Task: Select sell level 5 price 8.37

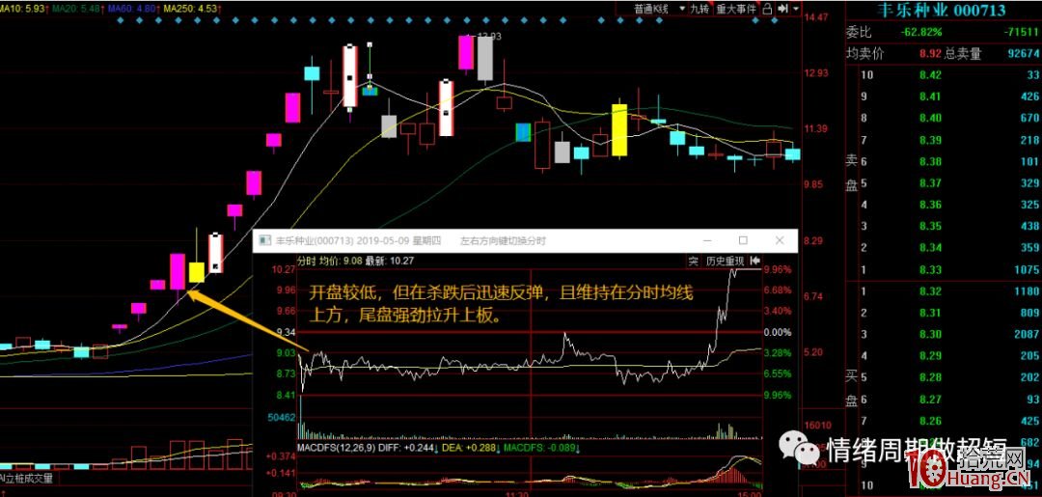Action: [x=931, y=182]
